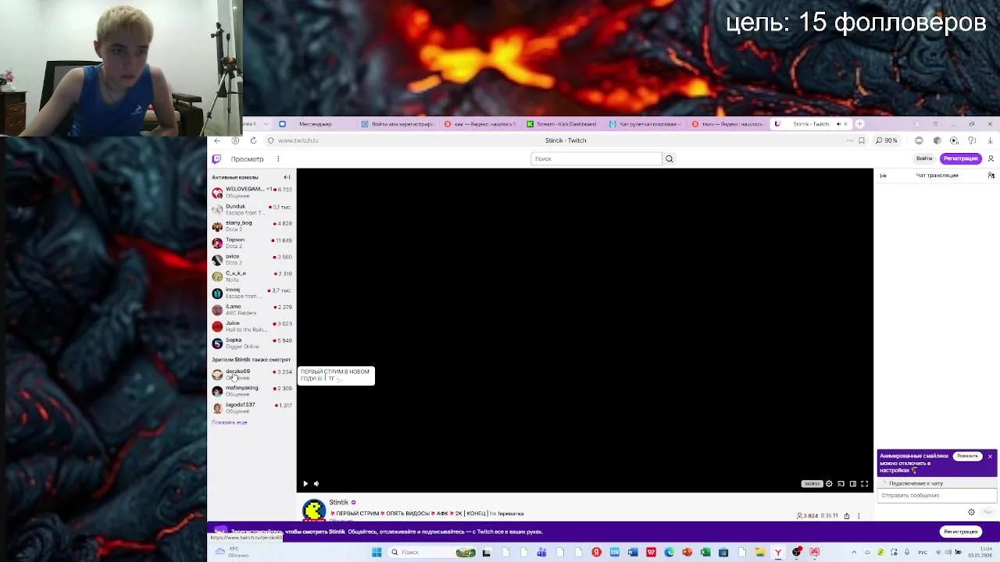Open iLame channel in sidebar

click(x=252, y=310)
